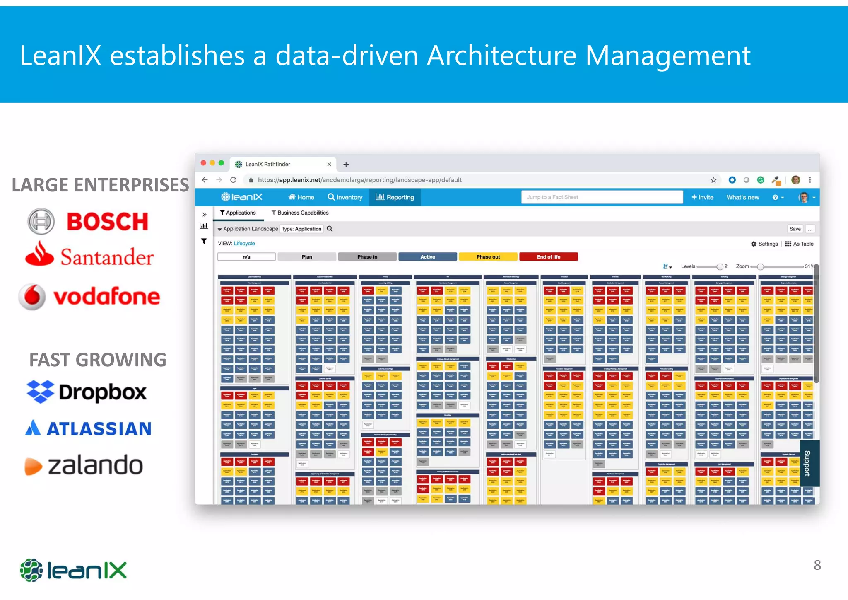Select the Business Capabilities tab
The height and width of the screenshot is (600, 848).
300,213
